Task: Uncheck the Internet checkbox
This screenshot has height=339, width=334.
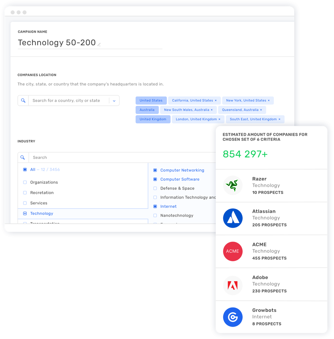Action: (155, 207)
